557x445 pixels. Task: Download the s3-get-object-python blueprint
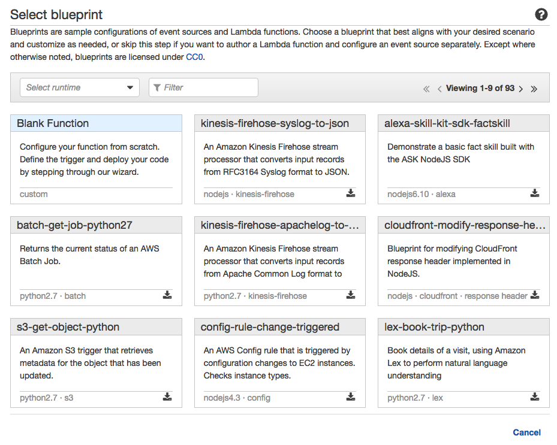[167, 396]
